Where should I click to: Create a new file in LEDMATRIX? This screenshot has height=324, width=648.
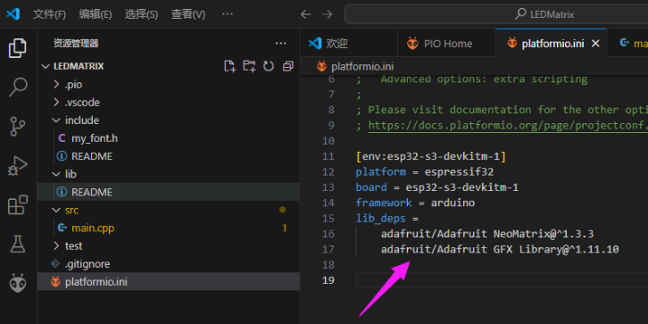click(229, 66)
